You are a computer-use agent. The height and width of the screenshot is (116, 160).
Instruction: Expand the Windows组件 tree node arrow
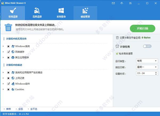click(x=3, y=84)
